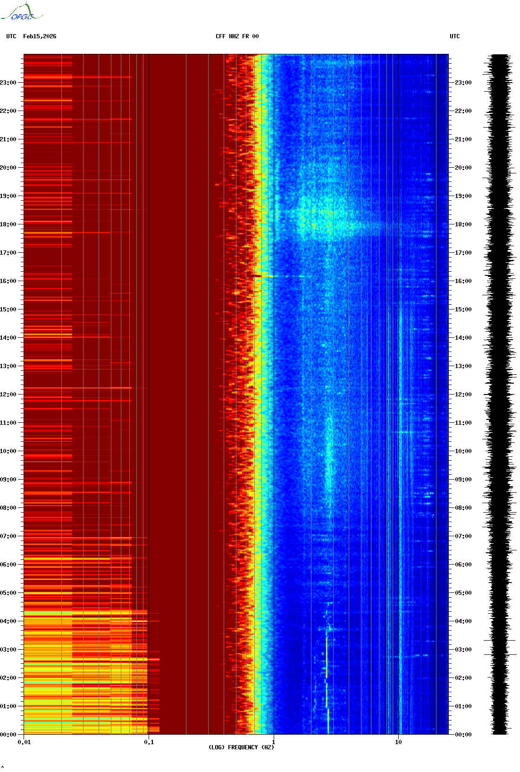Click the '09:00' label on left time axis
Screen dimensions: 520x772
click(x=8, y=480)
